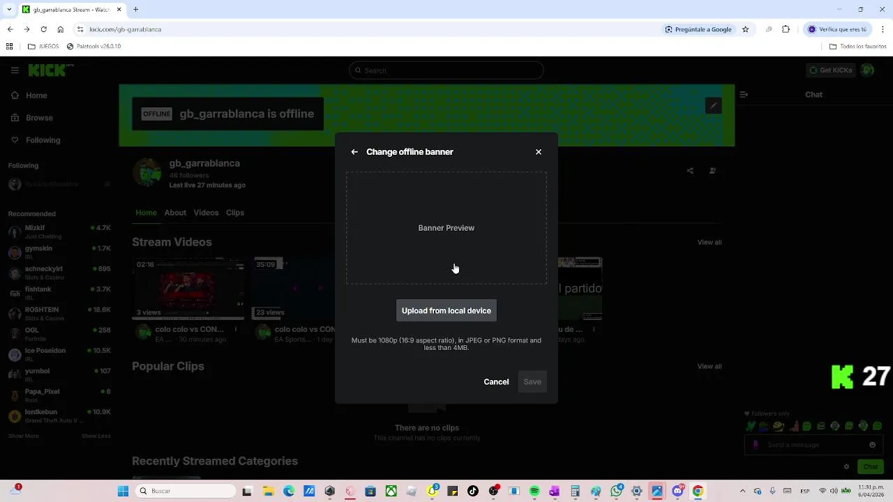Collapse the recommended list with Show Less
The height and width of the screenshot is (502, 893).
click(x=96, y=436)
